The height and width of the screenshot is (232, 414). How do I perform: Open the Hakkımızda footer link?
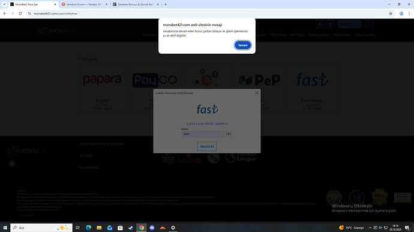point(89,168)
